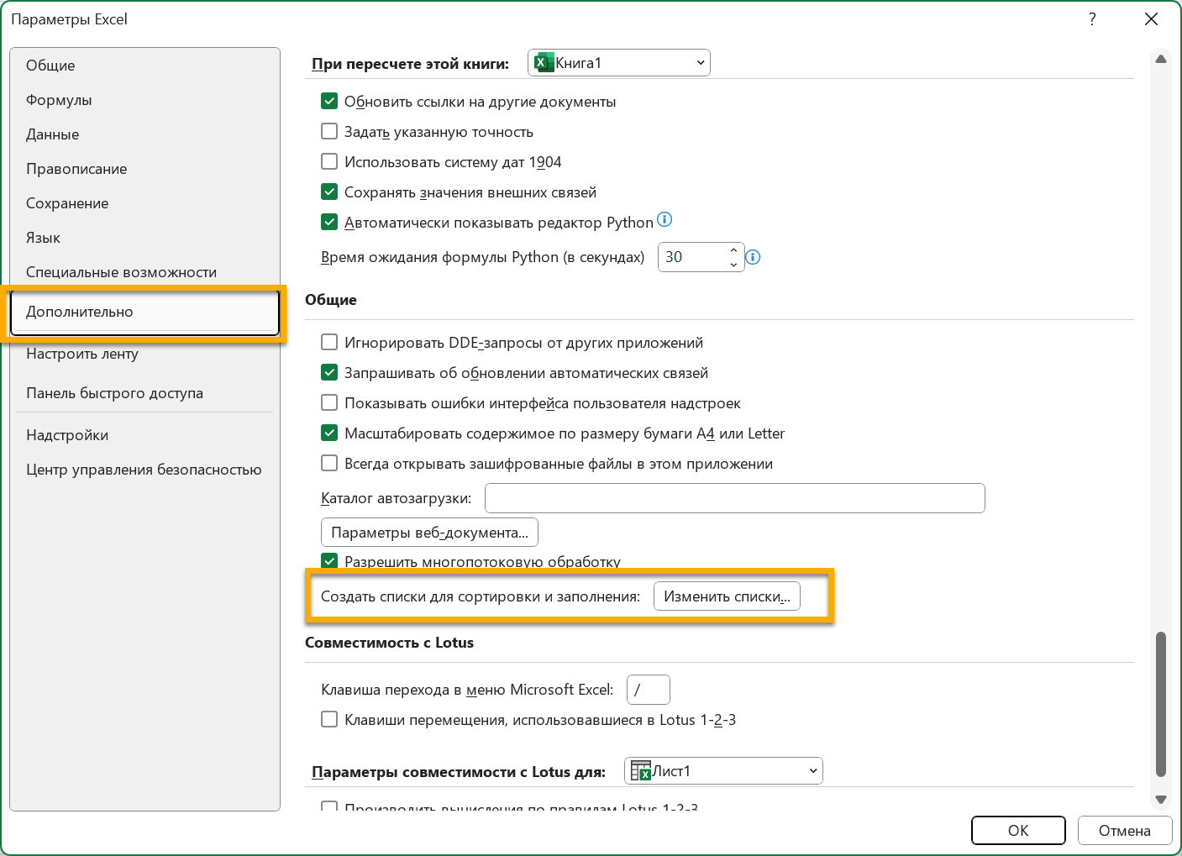Click the 'Каталог автозагрузки' text field
This screenshot has height=856, width=1182.
[x=734, y=498]
